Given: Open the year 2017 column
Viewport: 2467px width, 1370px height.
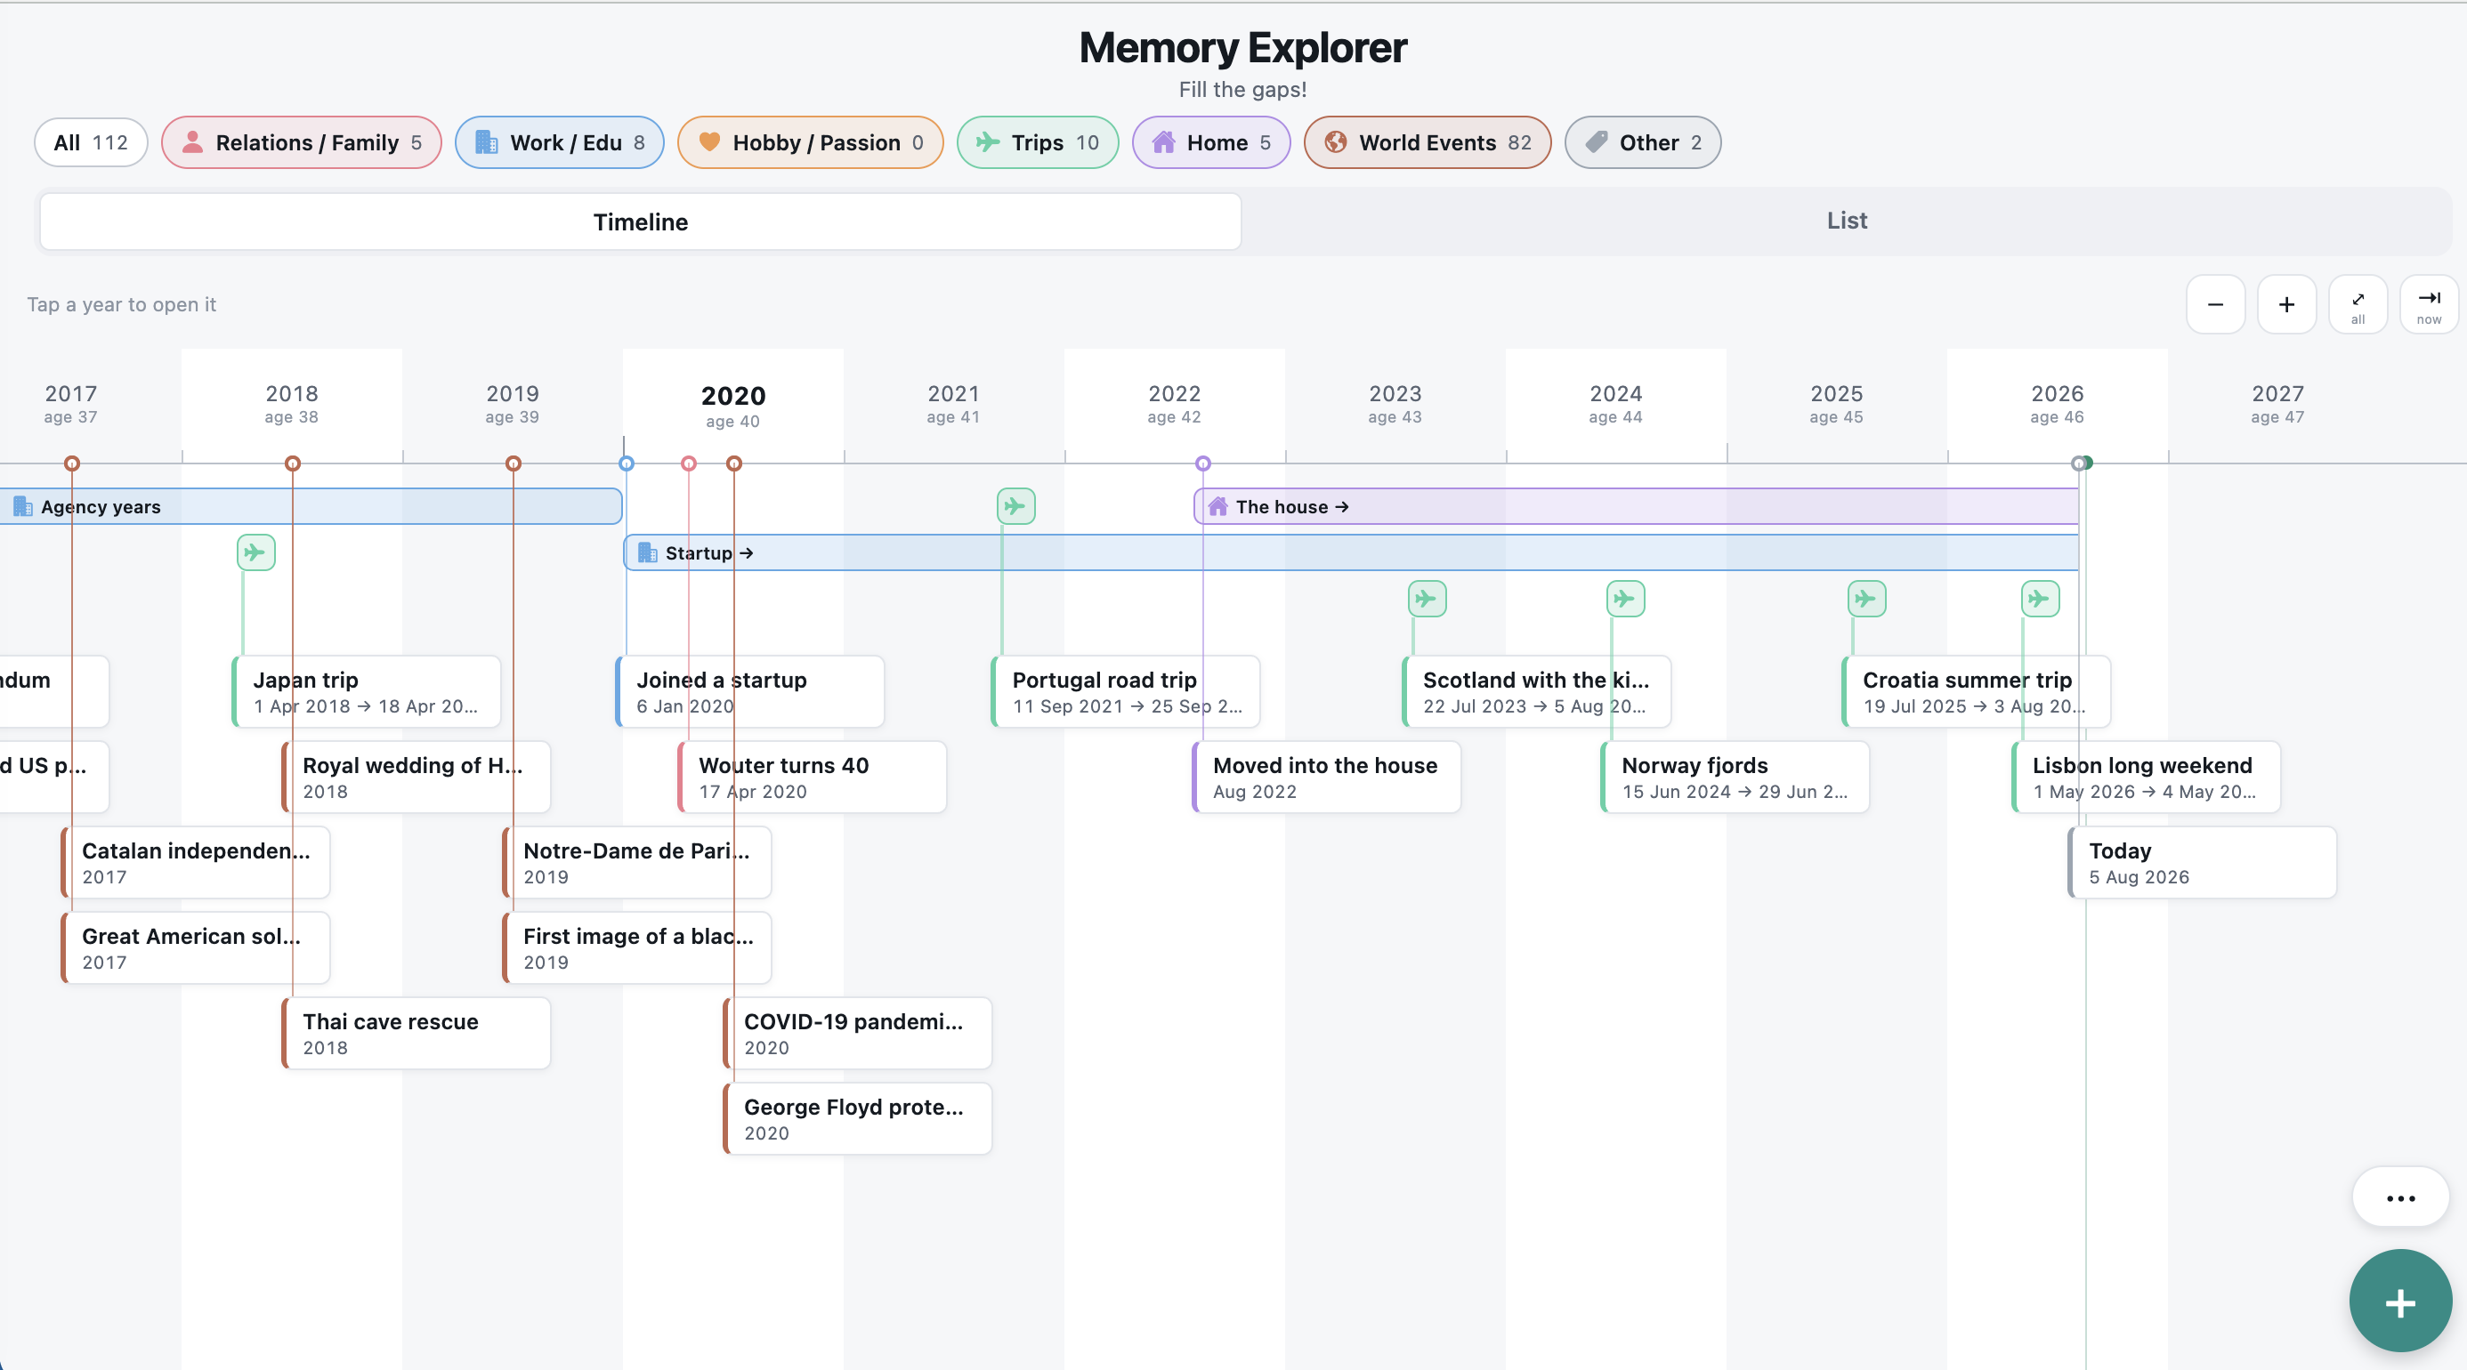Looking at the screenshot, I should pos(71,404).
